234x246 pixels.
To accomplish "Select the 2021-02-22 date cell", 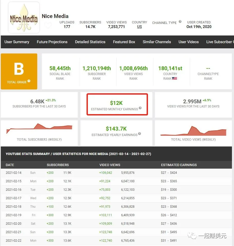I will 13,241.
